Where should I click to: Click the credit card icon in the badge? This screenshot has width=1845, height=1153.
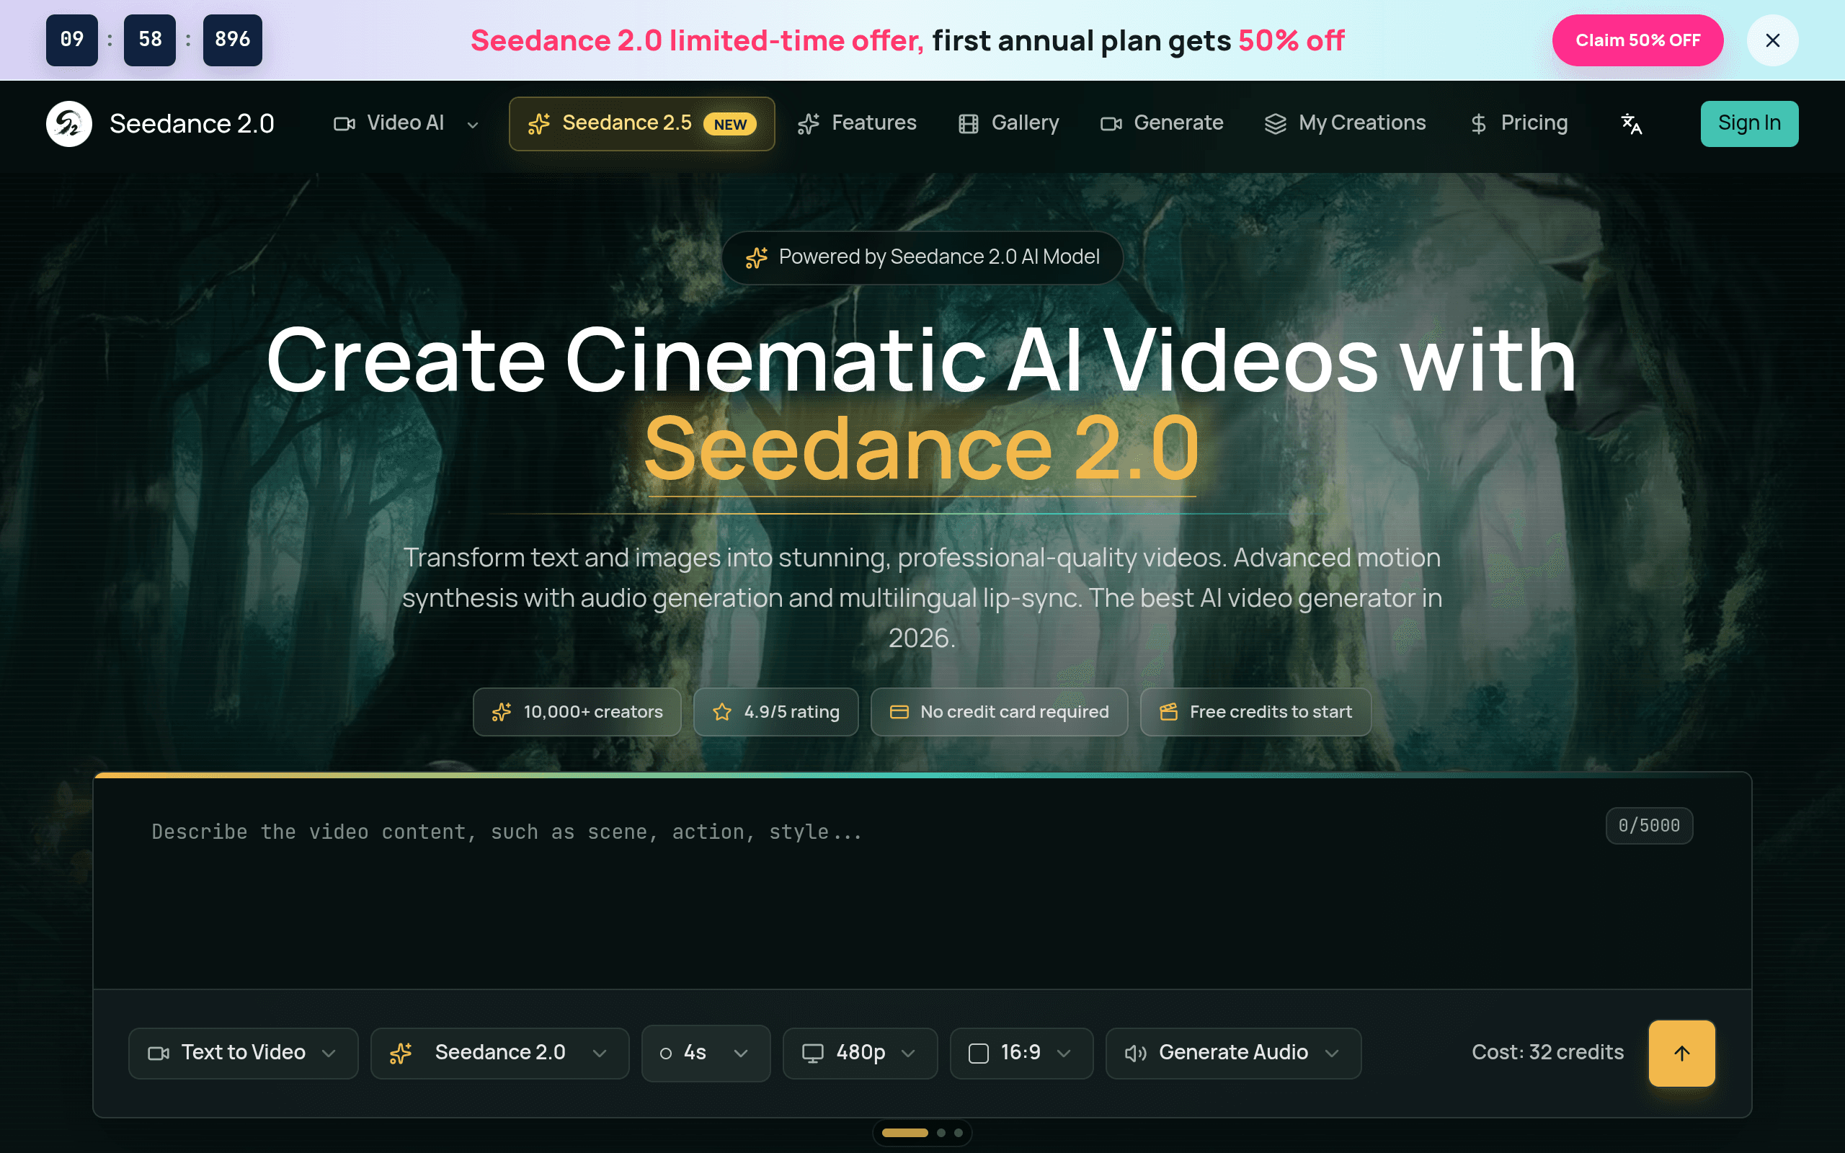pos(899,712)
